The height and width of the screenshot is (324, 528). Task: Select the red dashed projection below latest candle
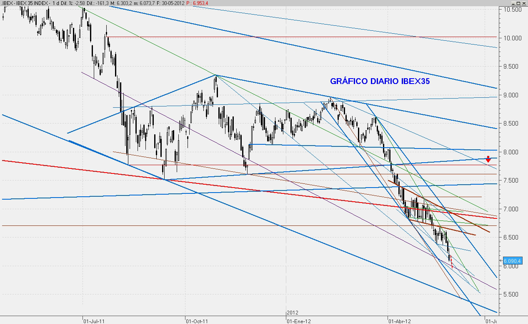point(451,264)
